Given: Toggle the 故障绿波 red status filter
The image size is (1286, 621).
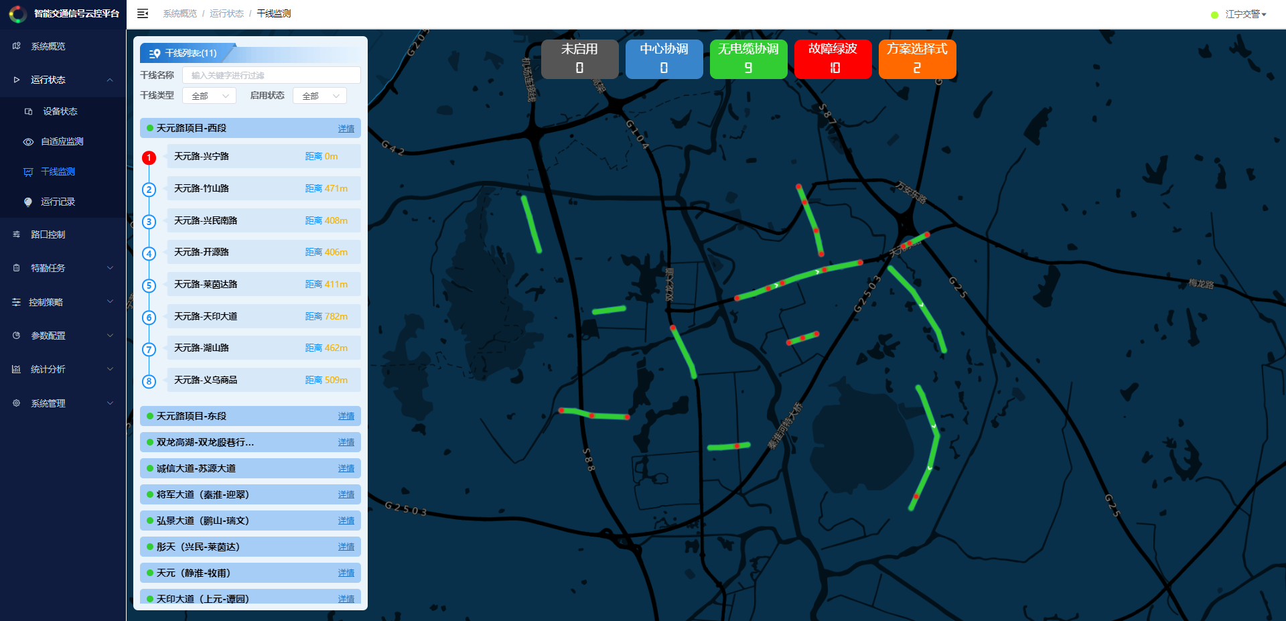Looking at the screenshot, I should [x=833, y=59].
